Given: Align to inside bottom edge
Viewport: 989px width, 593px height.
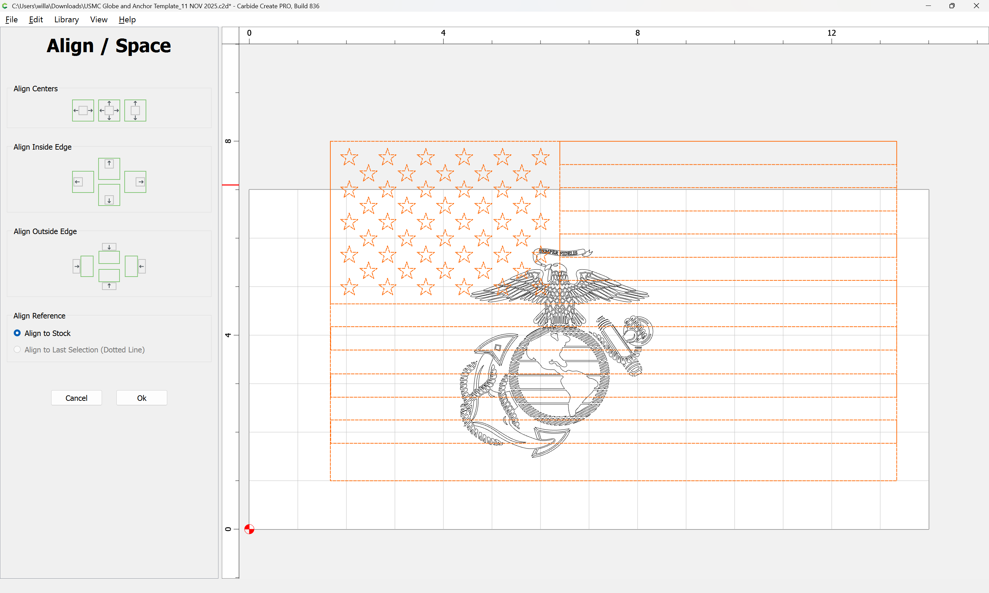Looking at the screenshot, I should (x=109, y=195).
